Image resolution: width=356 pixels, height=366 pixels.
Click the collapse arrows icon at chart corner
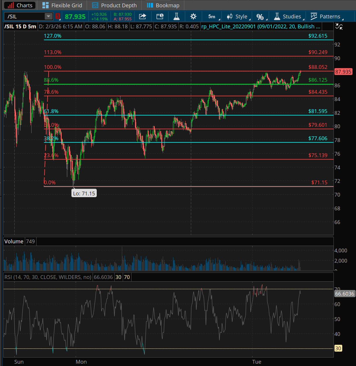[339, 27]
